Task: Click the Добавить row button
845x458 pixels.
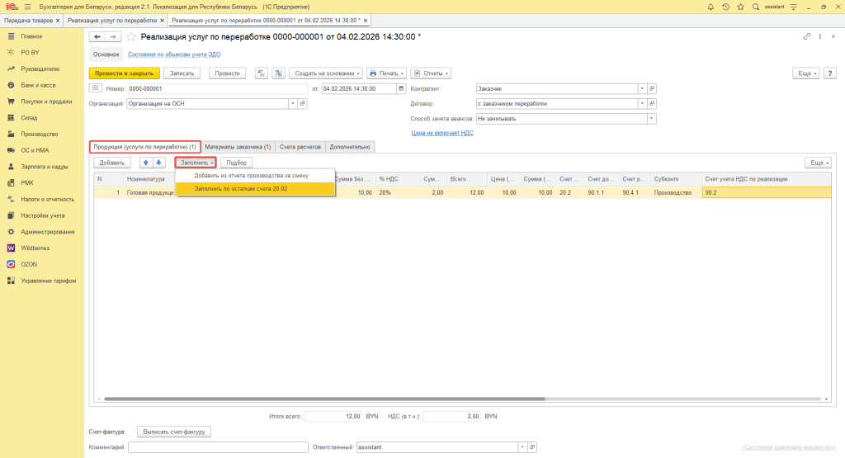Action: point(112,163)
